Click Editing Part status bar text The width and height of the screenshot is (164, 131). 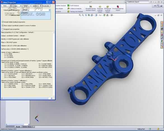point(141,129)
